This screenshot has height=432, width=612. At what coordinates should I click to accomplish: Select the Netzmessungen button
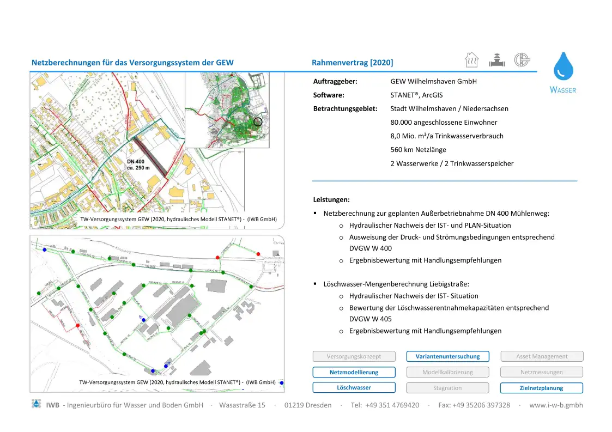(542, 372)
